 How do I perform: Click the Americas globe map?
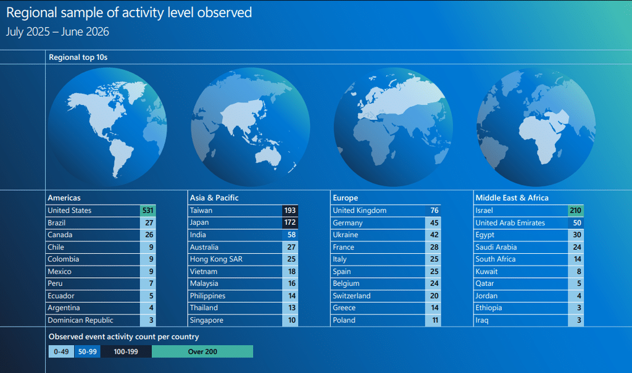tap(107, 127)
